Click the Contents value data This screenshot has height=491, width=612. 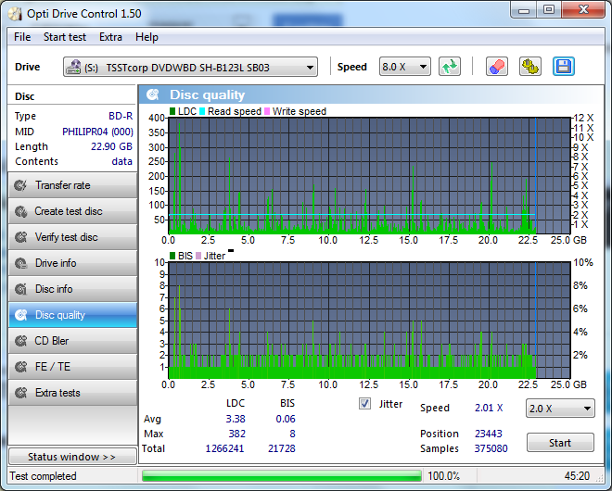point(122,161)
